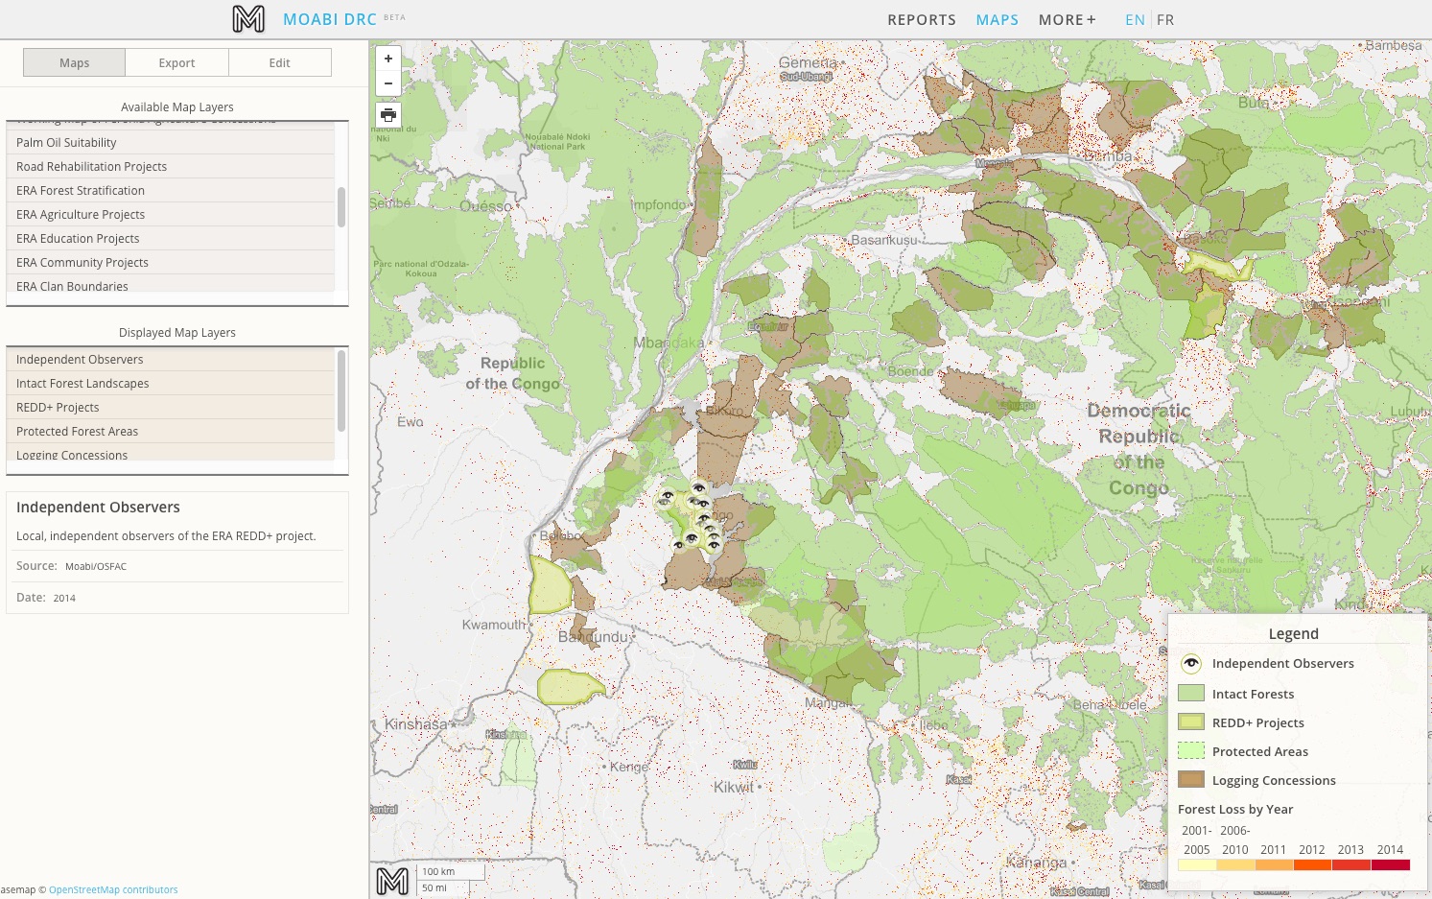Open the OpenStreetMap contributors link
The width and height of the screenshot is (1432, 899).
point(113,890)
